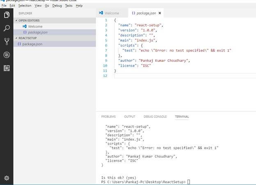
Task: Close the package.json editor tab
Action: [x=160, y=13]
